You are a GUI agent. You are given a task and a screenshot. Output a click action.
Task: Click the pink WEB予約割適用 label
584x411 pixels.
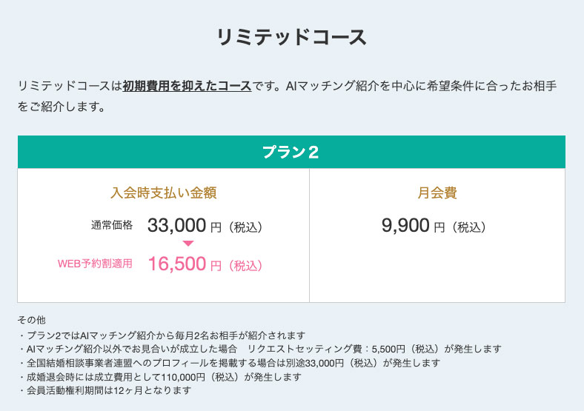tap(95, 264)
